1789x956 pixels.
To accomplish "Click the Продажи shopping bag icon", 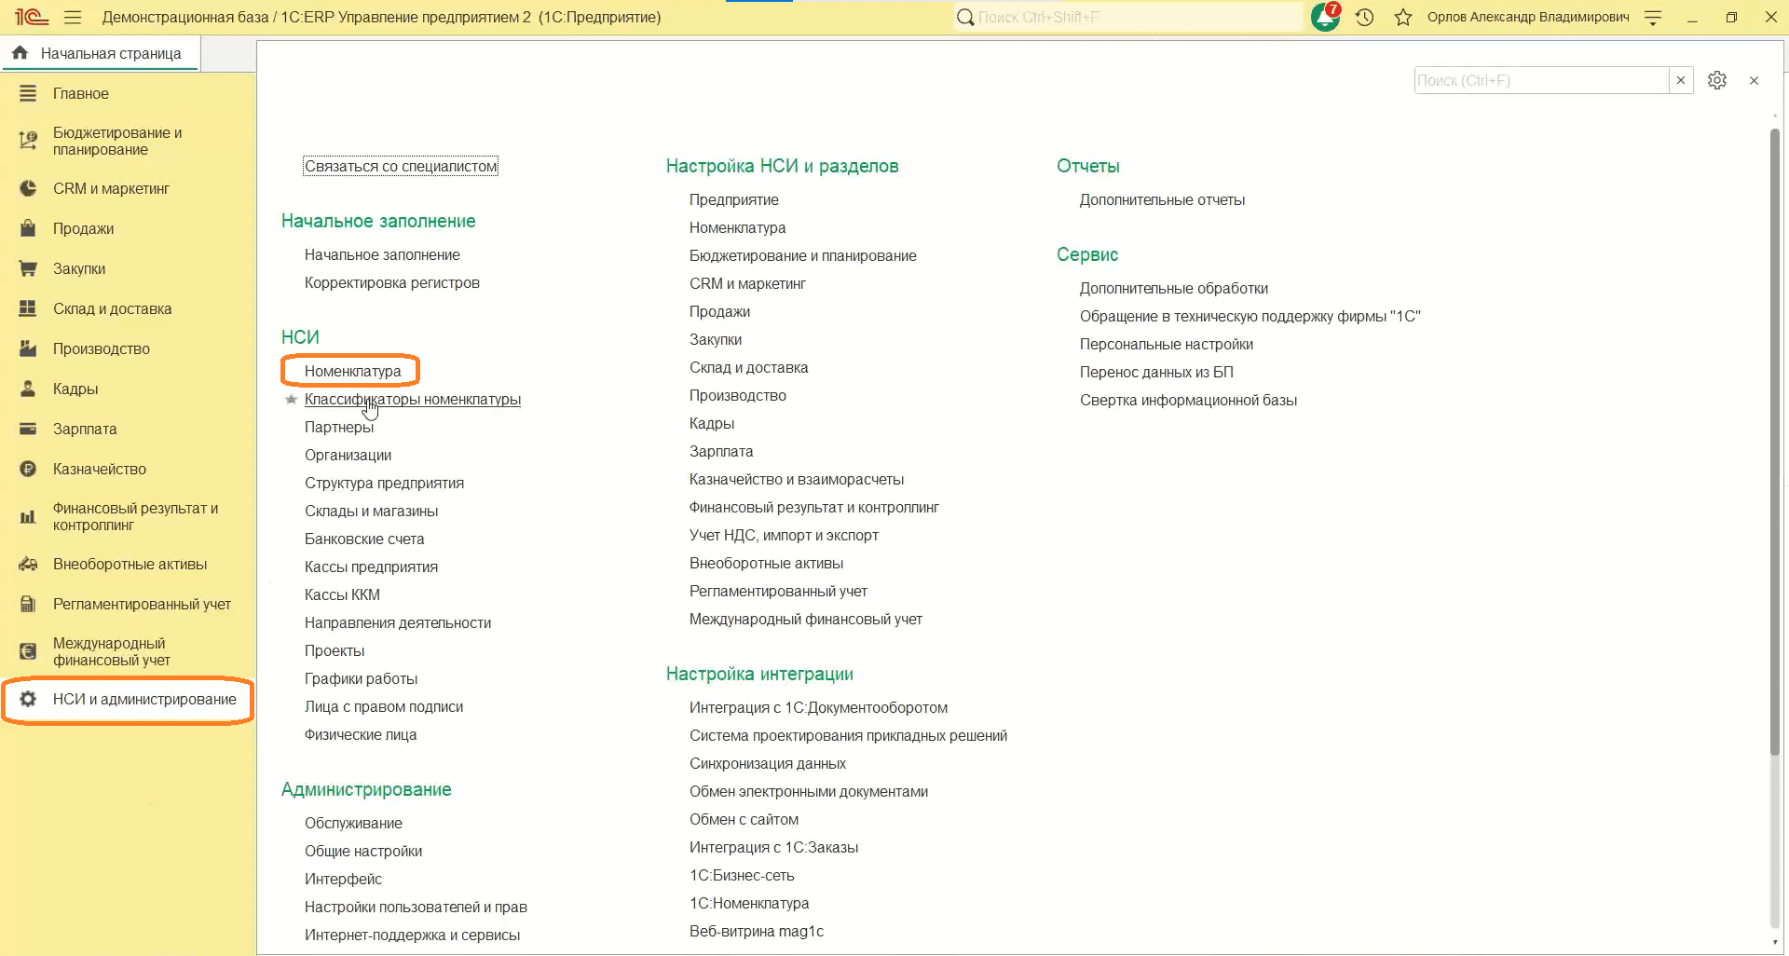I will [28, 228].
